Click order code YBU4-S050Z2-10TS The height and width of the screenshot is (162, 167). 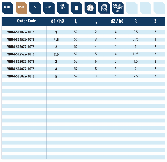tap(21, 76)
